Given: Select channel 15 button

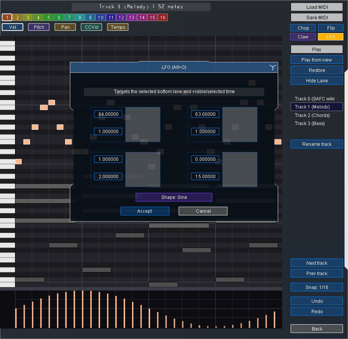Looking at the screenshot, I should (x=152, y=17).
